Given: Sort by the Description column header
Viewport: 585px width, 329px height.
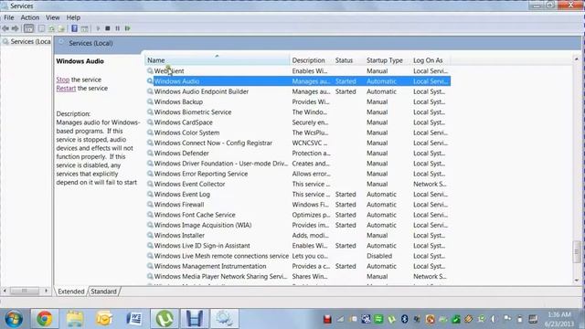Looking at the screenshot, I should coord(311,60).
